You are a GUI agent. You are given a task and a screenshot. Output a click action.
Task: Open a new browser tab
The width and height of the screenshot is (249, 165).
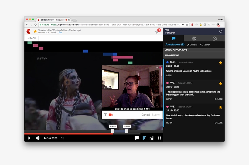tap(74, 20)
